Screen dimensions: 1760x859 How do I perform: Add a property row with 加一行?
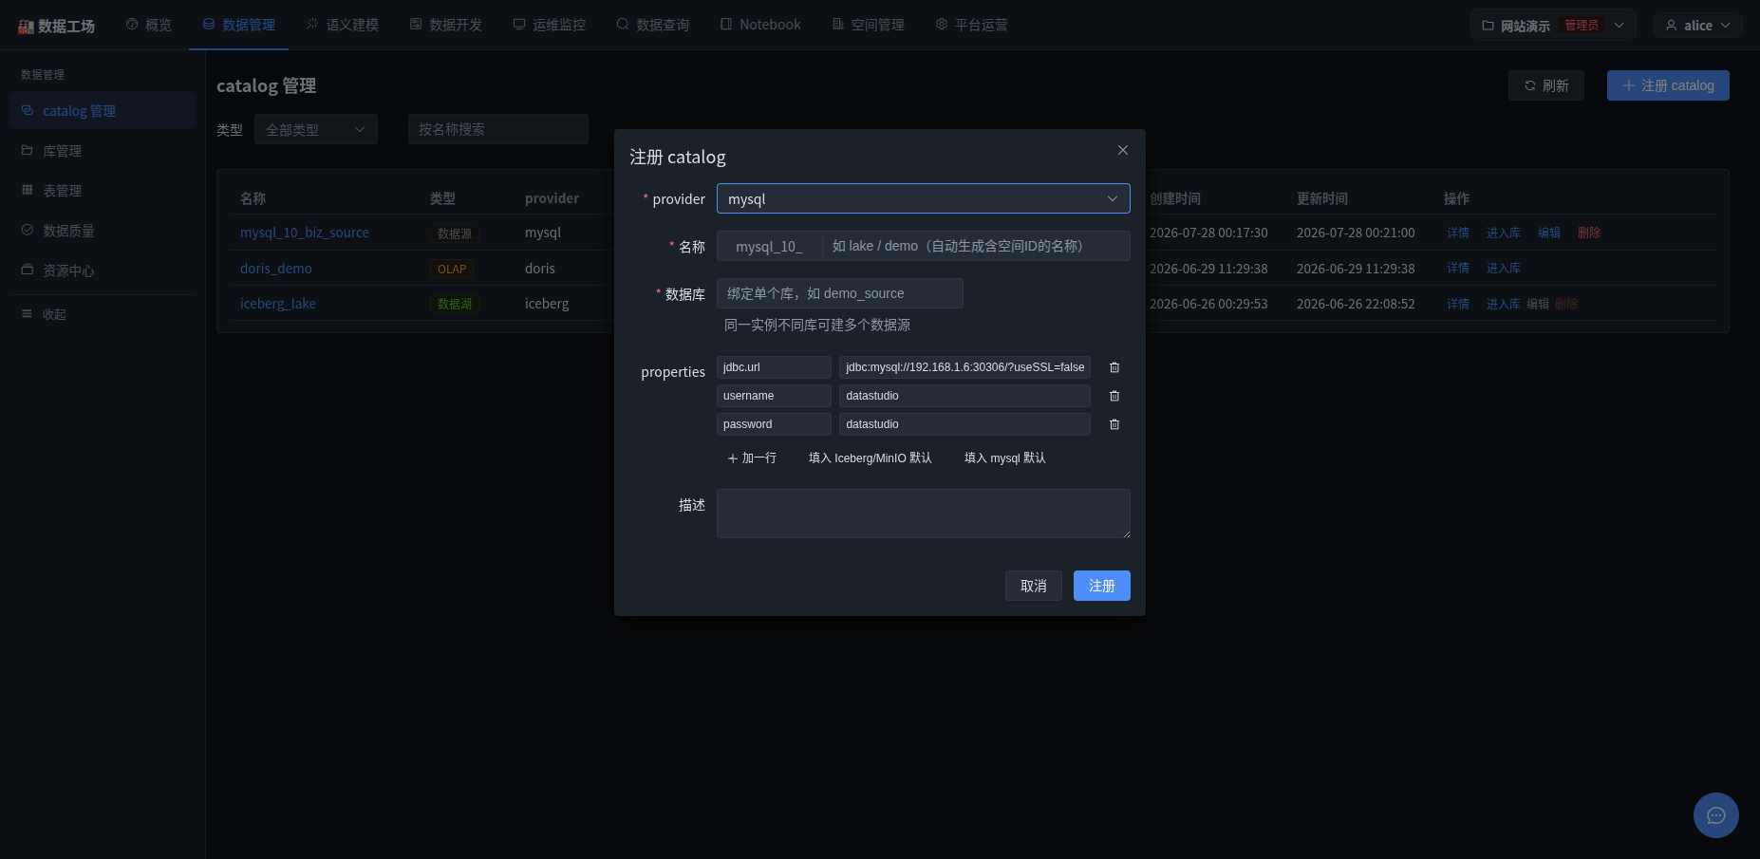pos(752,458)
